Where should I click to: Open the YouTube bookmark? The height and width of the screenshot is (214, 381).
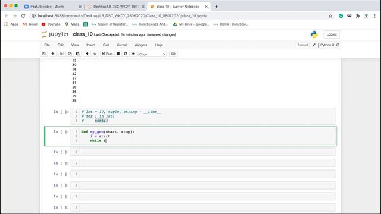(x=51, y=24)
